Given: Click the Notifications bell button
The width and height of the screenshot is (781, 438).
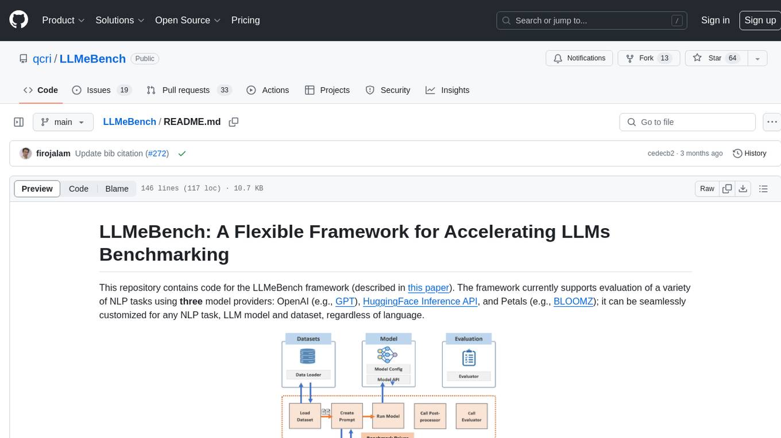Looking at the screenshot, I should coord(579,58).
